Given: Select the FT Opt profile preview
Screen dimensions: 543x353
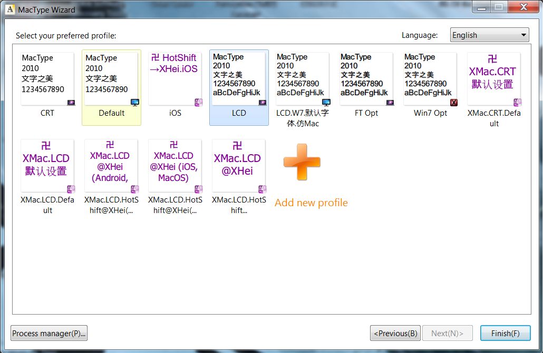Looking at the screenshot, I should pos(366,79).
